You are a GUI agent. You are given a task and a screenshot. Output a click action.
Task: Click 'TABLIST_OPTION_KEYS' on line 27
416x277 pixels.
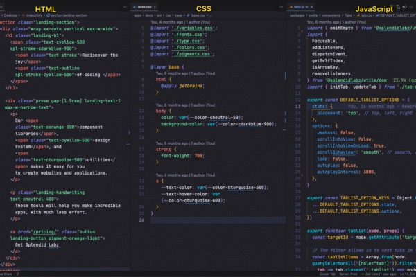(x=365, y=198)
